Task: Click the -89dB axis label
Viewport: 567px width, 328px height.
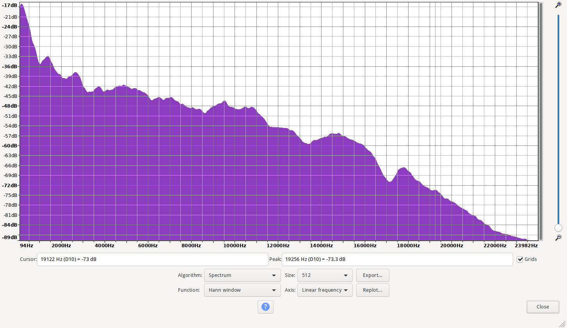Action: coord(10,238)
